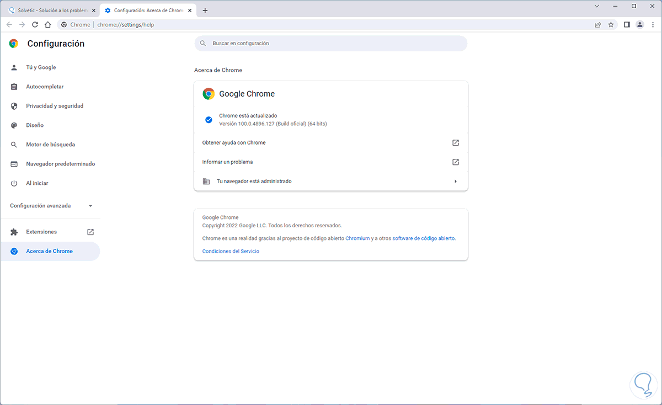
Task: Click the Google Chrome logo in card
Action: [x=209, y=94]
